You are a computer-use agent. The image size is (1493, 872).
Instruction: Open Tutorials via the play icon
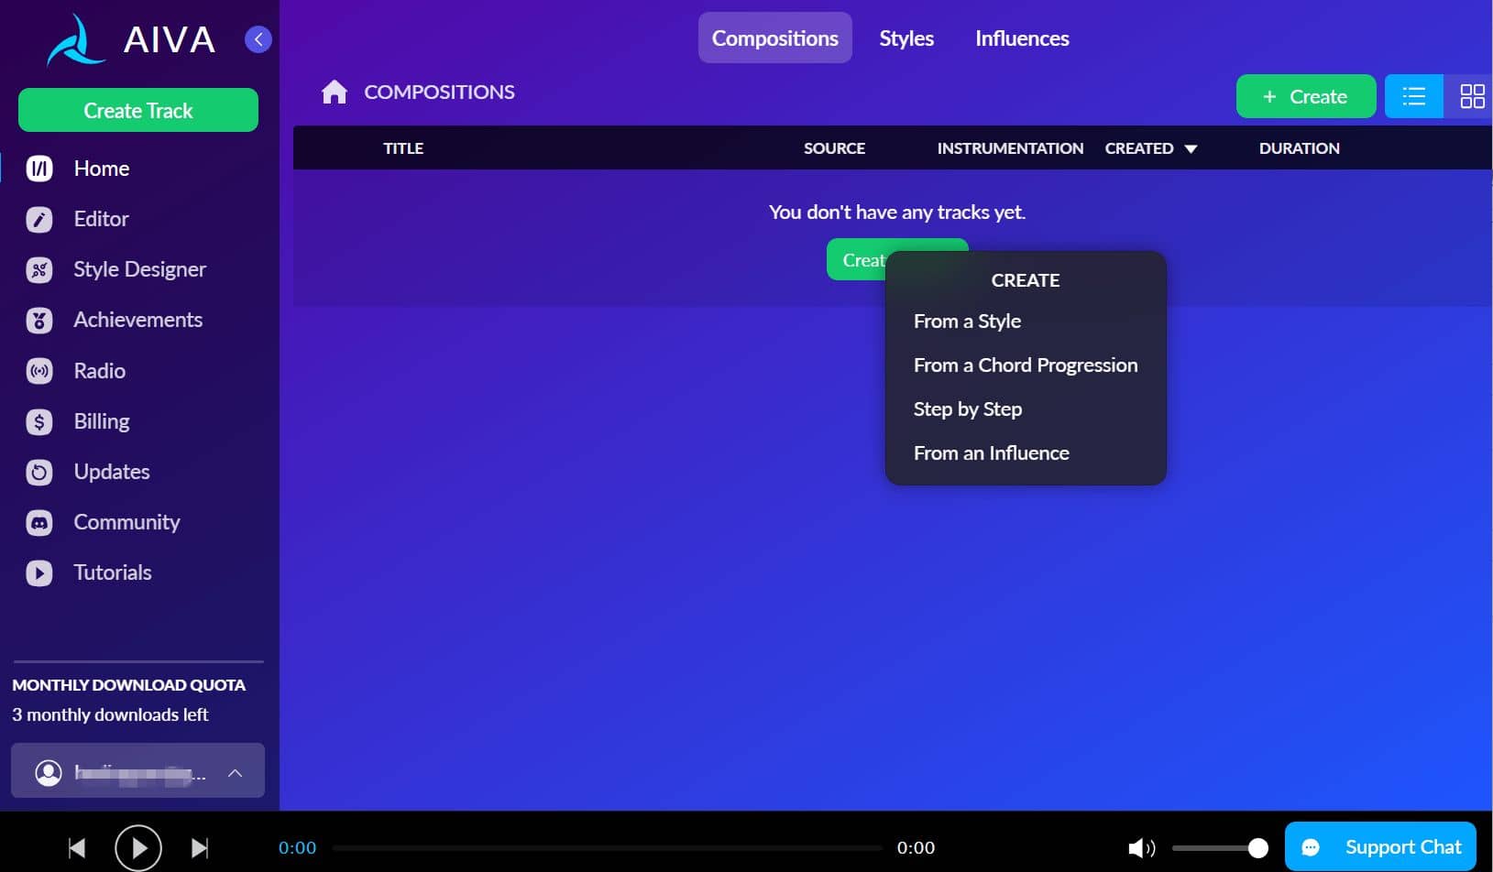click(x=39, y=572)
